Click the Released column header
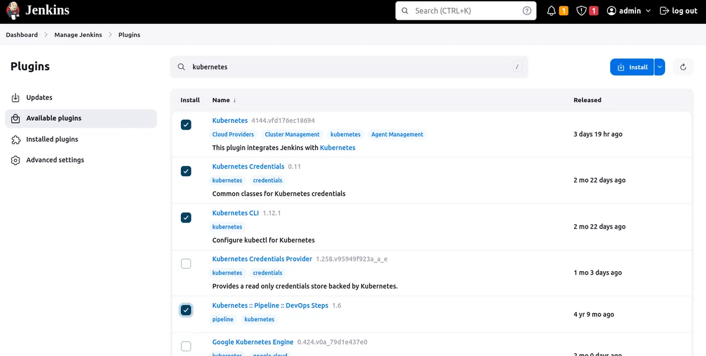The height and width of the screenshot is (356, 706). pos(587,100)
